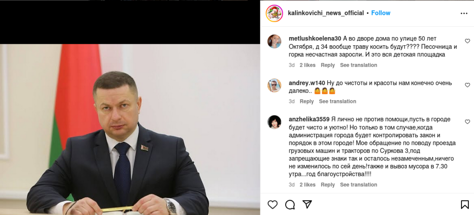The width and height of the screenshot is (474, 215).
Task: View 2 likes on anzhelika3559's comment
Action: click(307, 185)
